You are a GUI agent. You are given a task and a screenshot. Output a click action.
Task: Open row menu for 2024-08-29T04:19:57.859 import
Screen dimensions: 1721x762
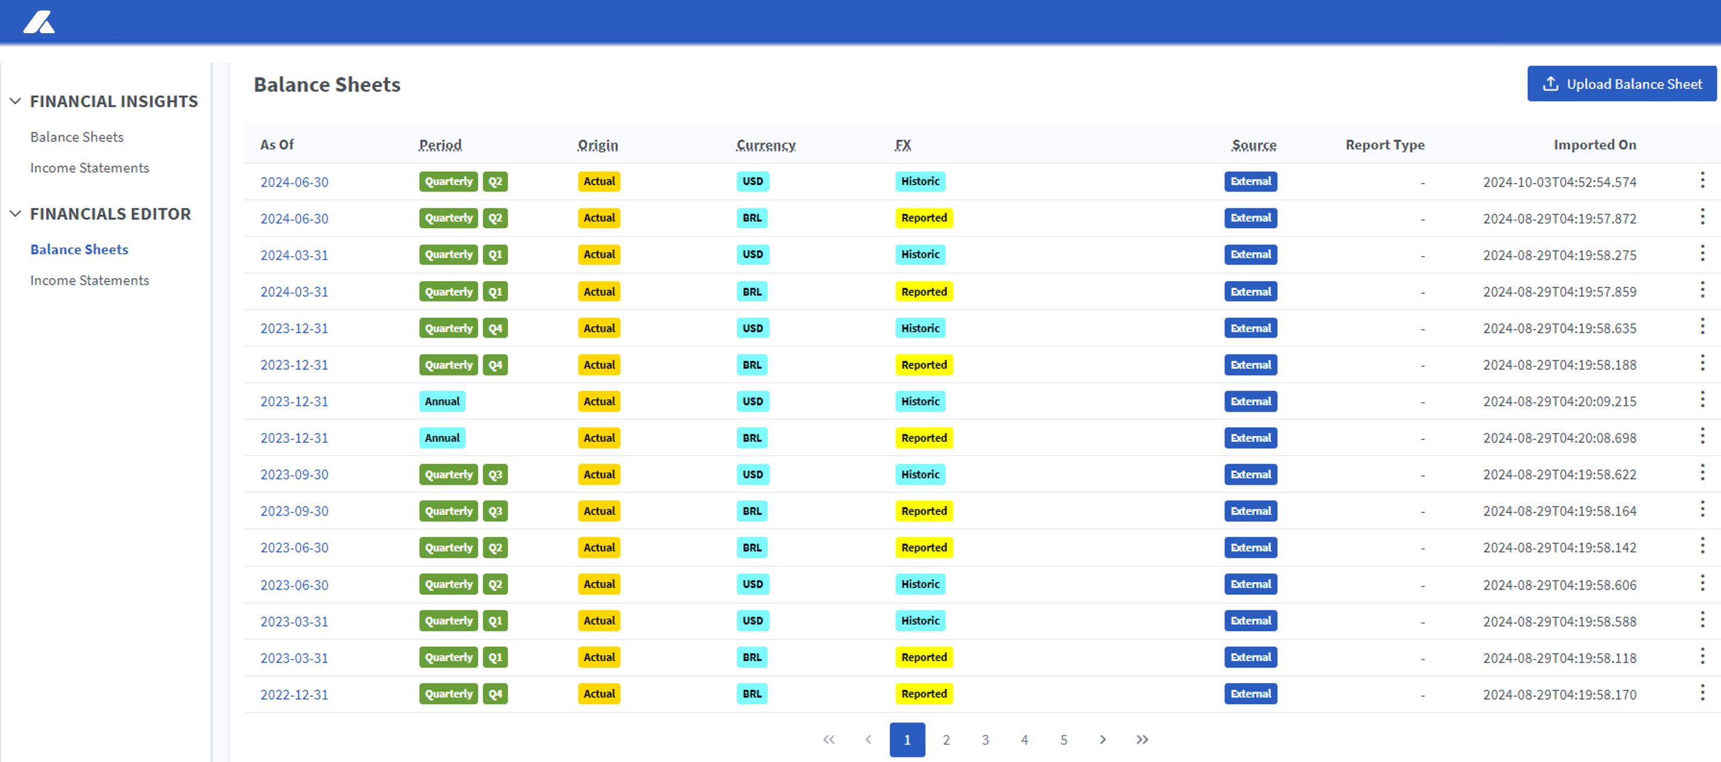(1702, 290)
